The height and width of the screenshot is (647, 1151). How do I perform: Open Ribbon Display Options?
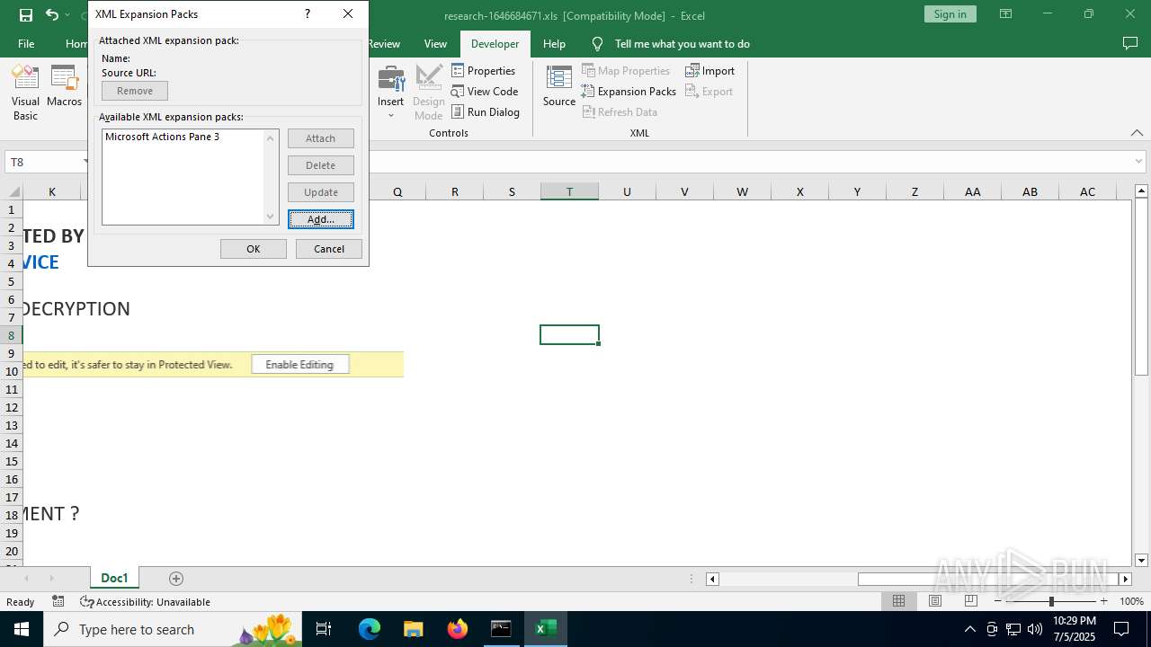pos(1005,14)
